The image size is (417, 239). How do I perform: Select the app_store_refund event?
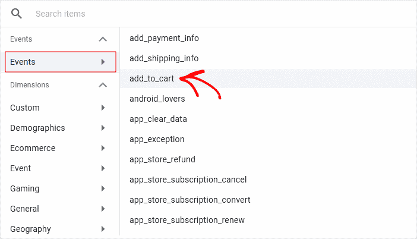(162, 159)
